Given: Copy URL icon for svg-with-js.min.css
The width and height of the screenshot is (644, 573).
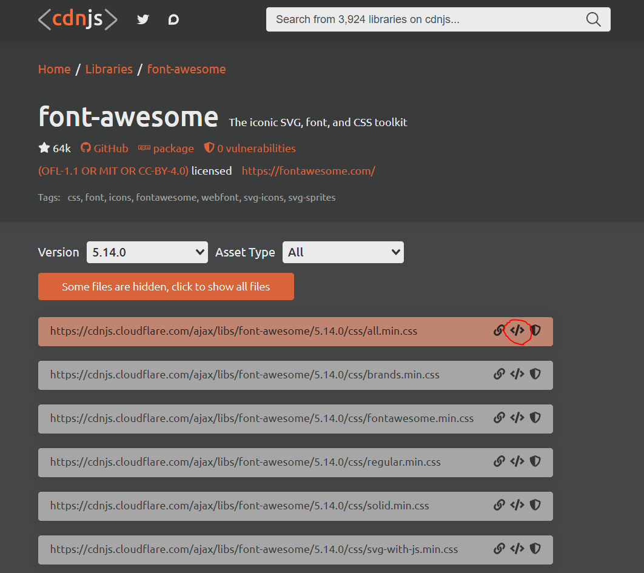Looking at the screenshot, I should [499, 548].
